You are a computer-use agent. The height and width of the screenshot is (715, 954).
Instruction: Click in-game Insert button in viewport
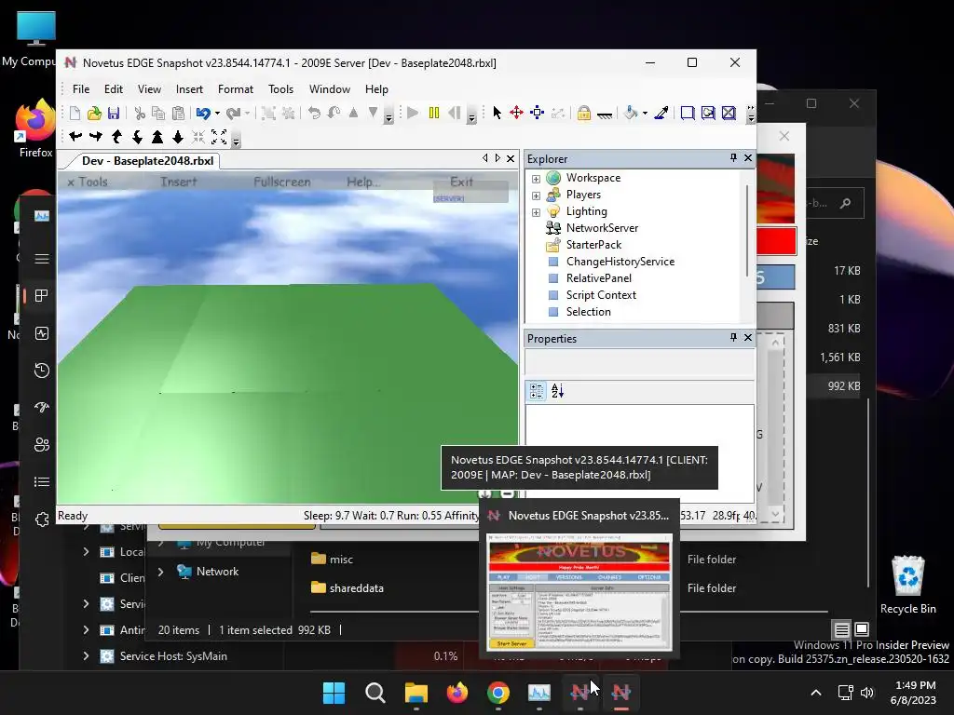point(178,182)
